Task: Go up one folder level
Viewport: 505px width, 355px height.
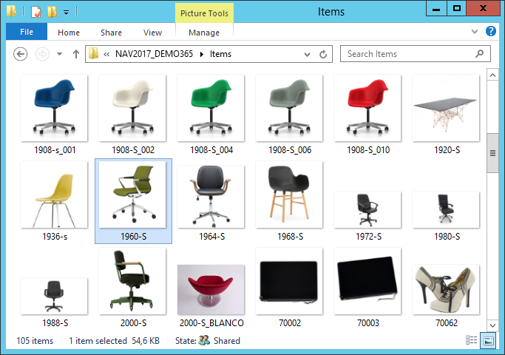Action: (x=76, y=54)
